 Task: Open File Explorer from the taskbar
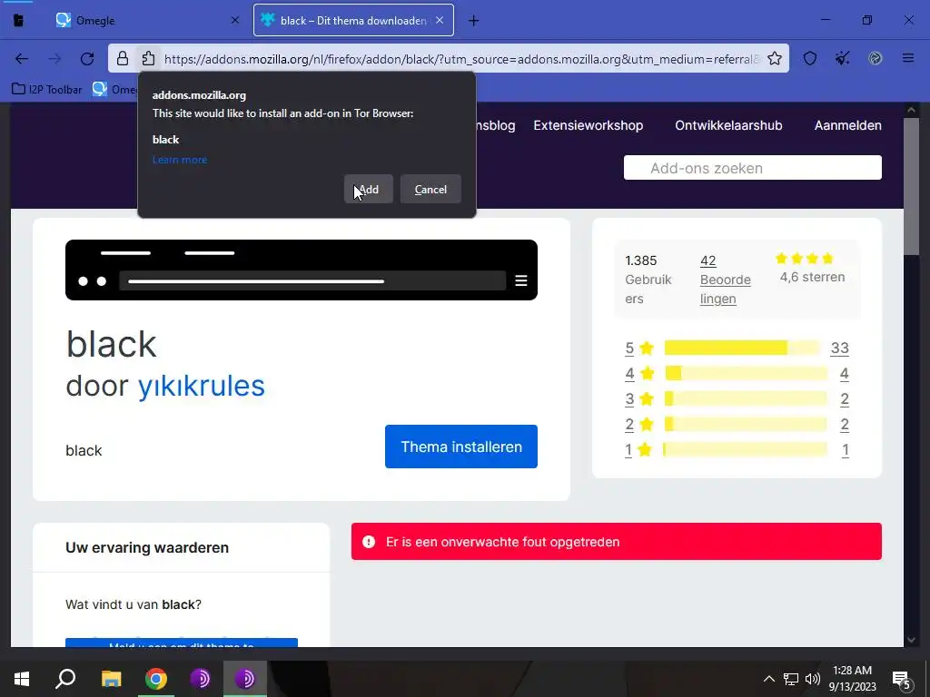[x=111, y=679]
